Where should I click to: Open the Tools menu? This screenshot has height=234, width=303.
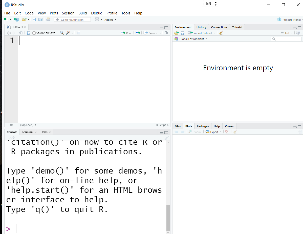coord(126,13)
